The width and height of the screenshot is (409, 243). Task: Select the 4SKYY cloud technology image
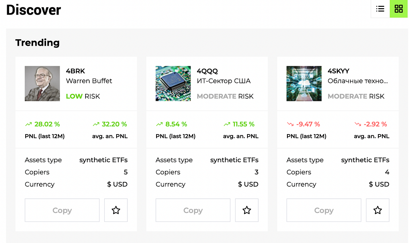point(304,83)
